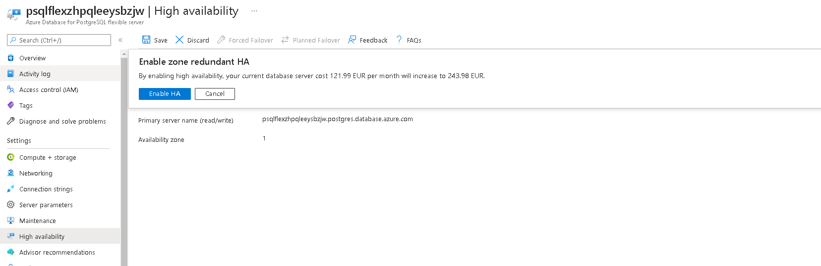Open Access control (IAM) page
Viewport: 821px width, 266px height.
click(x=60, y=89)
